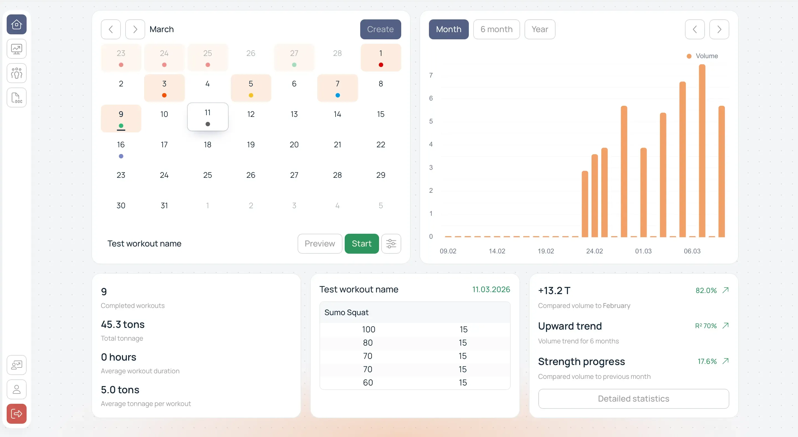Open workout settings sliders icon
Viewport: 798px width, 437px height.
[x=391, y=243]
